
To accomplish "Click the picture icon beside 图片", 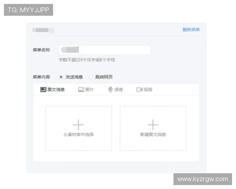I will pos(81,90).
